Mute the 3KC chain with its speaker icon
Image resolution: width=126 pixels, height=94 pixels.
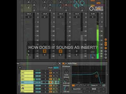(x=50, y=79)
